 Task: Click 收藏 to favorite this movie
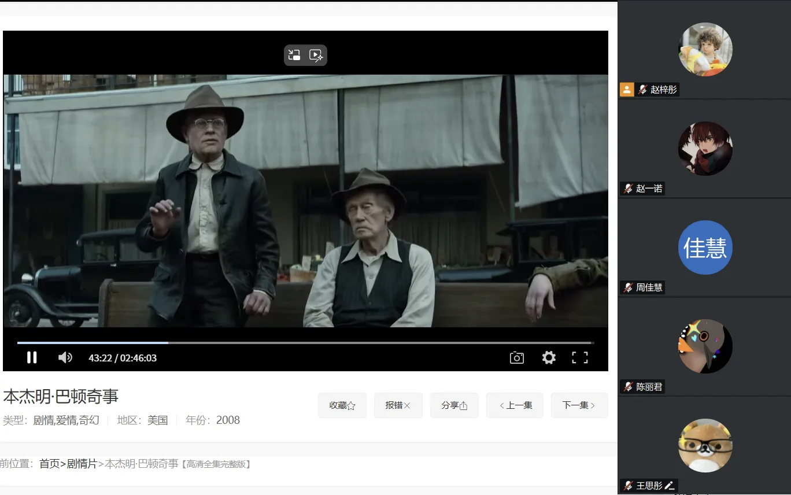(x=342, y=405)
